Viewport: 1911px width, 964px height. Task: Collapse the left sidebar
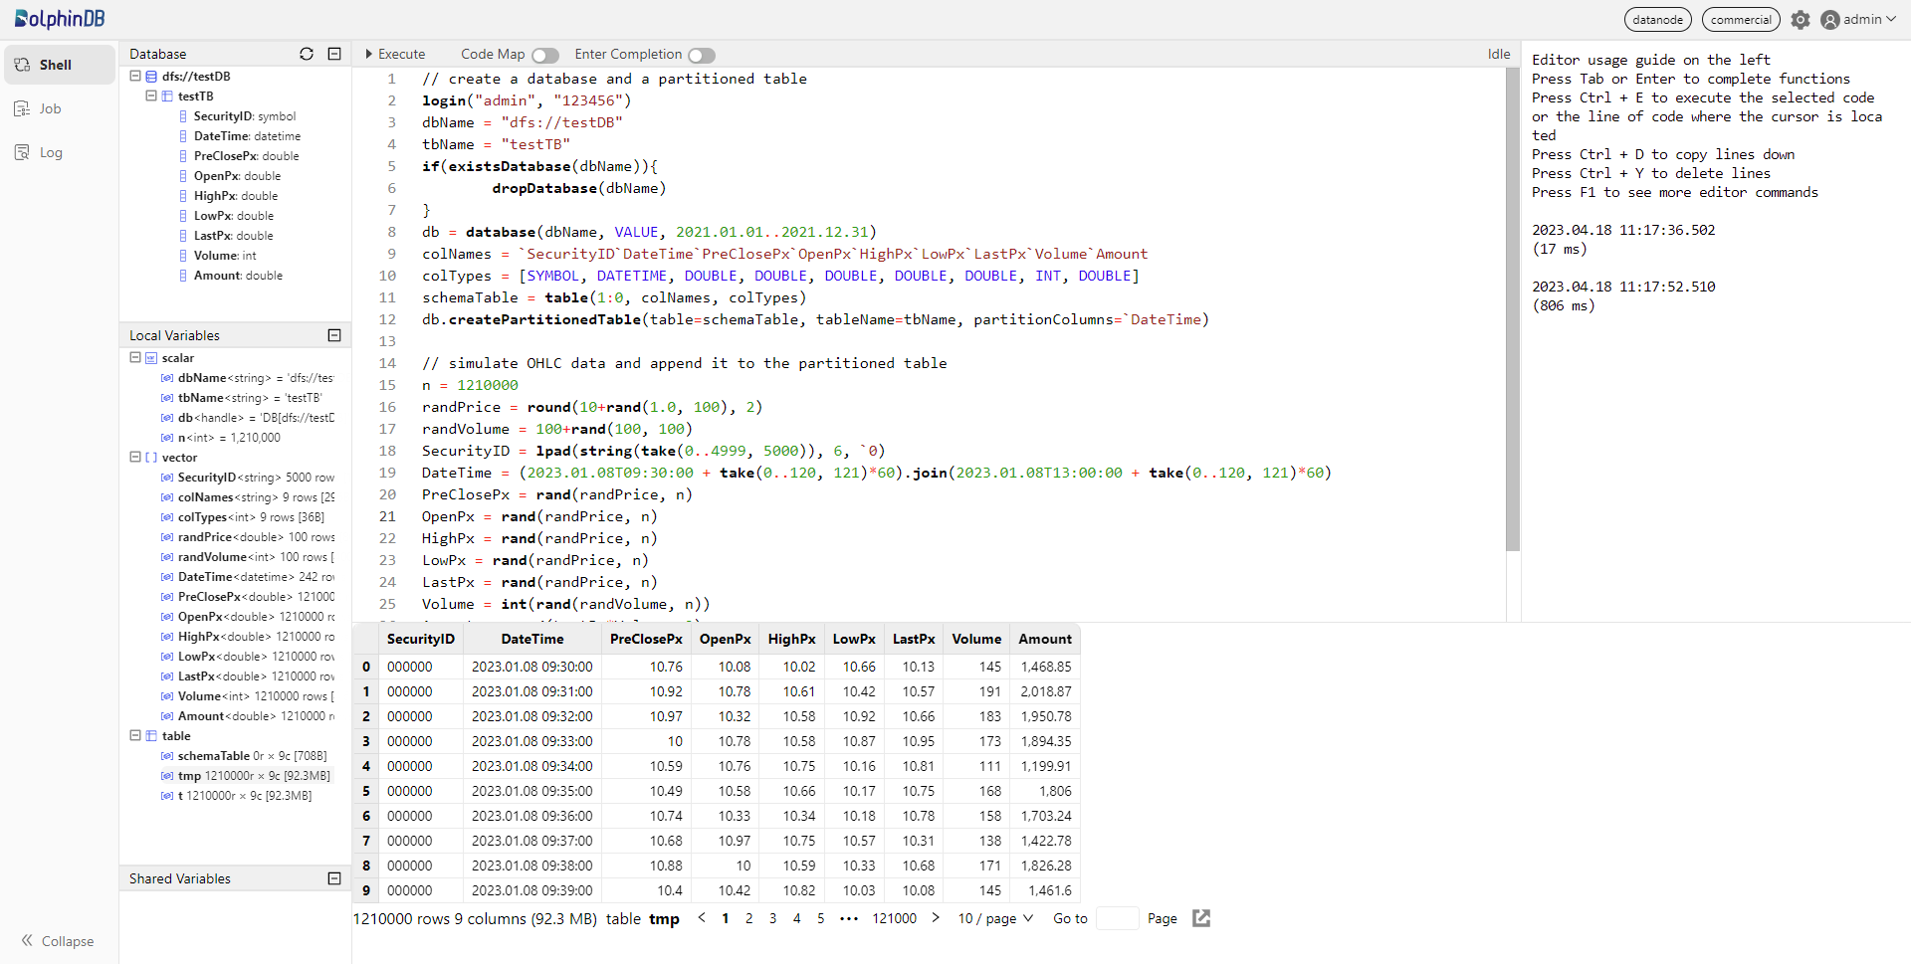coord(58,941)
